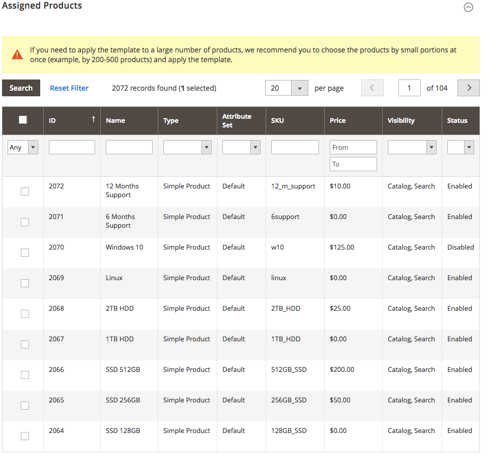Focus the Name filter input field

tap(129, 147)
